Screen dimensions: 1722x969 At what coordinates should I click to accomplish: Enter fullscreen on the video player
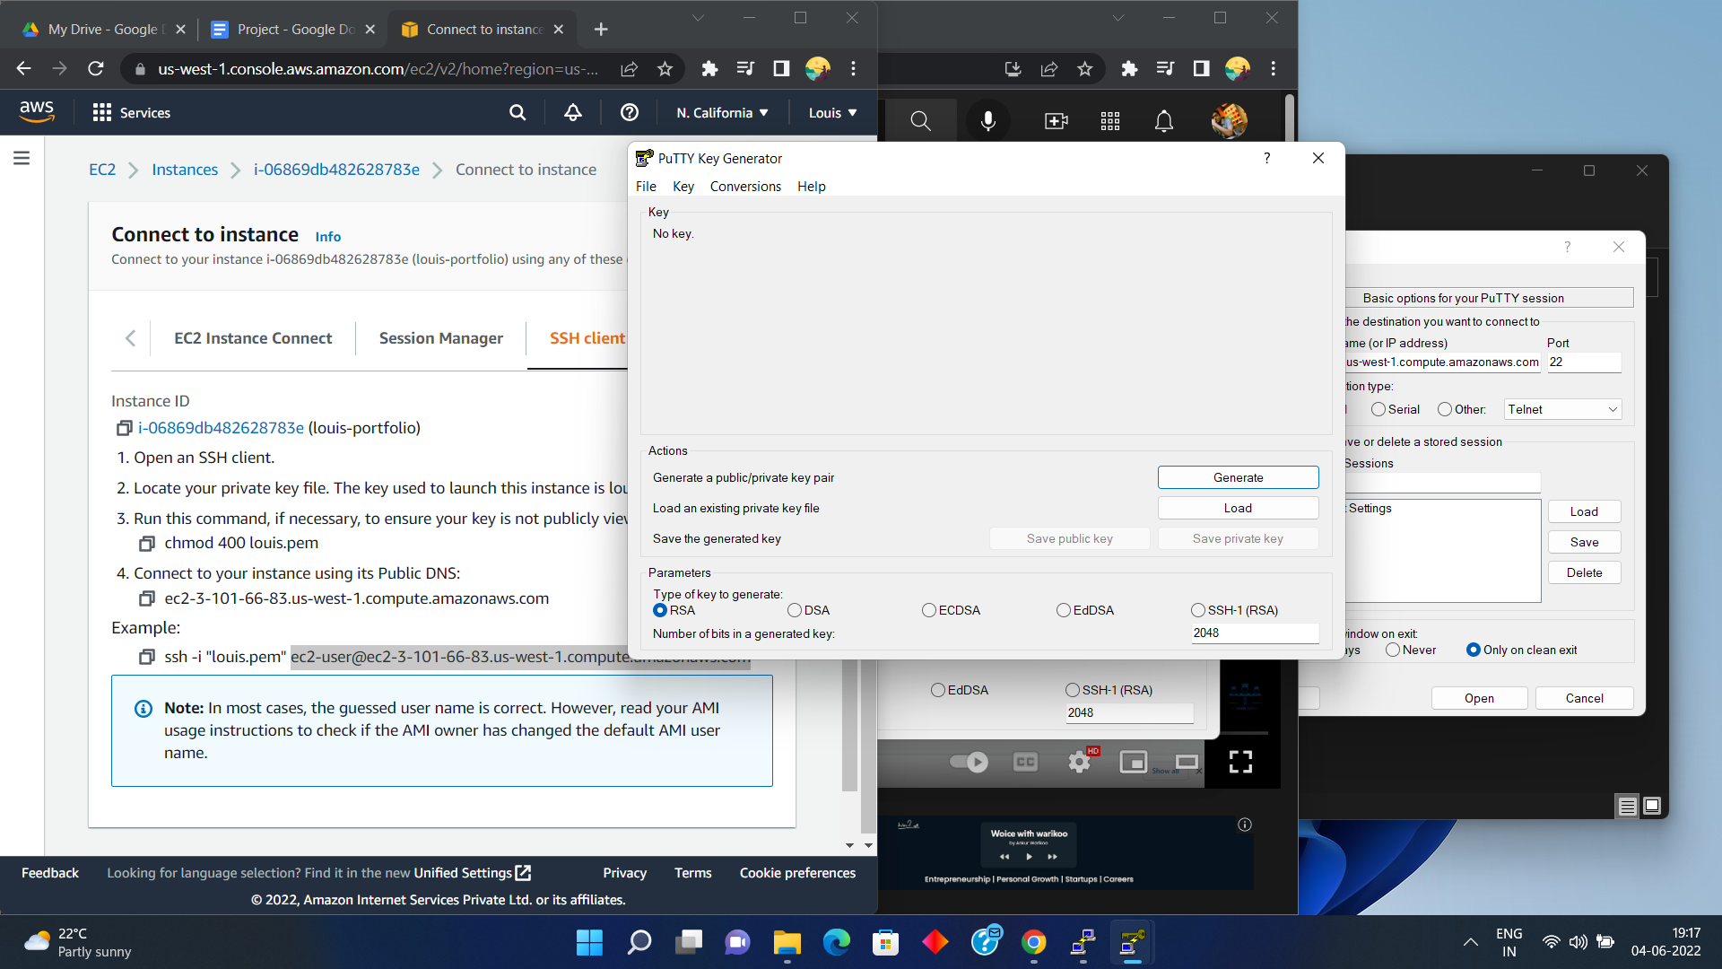[x=1240, y=762]
